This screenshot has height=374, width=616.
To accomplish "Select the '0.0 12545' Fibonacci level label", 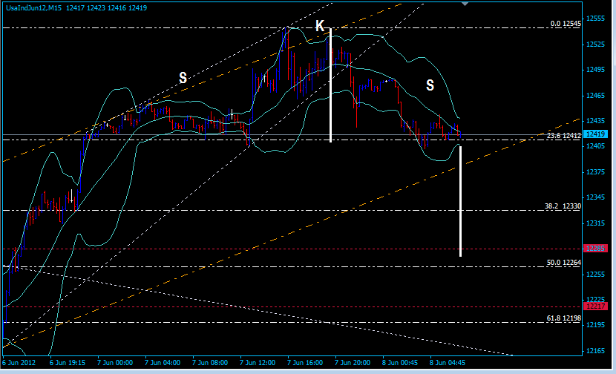I will (566, 24).
